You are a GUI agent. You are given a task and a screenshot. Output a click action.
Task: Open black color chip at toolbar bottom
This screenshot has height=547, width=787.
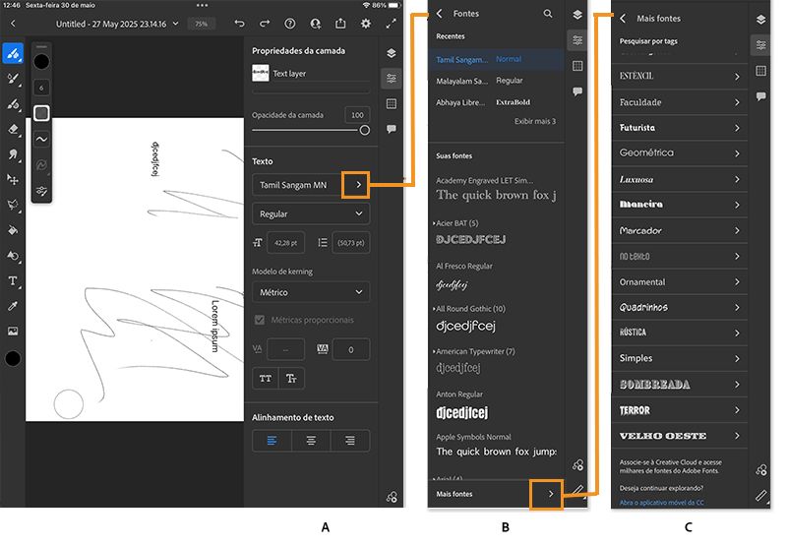tap(13, 358)
